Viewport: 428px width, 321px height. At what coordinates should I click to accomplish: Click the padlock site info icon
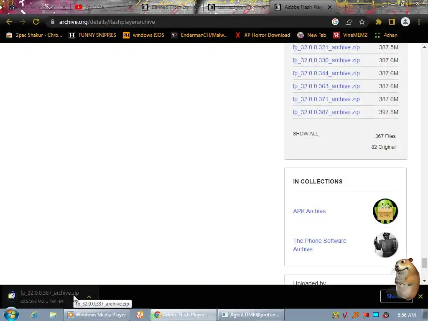pyautogui.click(x=52, y=22)
